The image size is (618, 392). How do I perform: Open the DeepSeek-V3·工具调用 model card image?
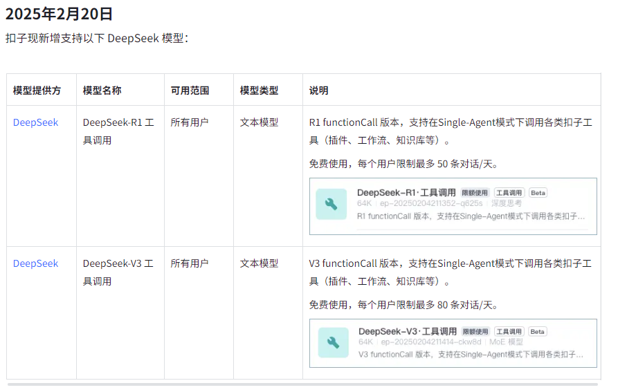pos(453,343)
